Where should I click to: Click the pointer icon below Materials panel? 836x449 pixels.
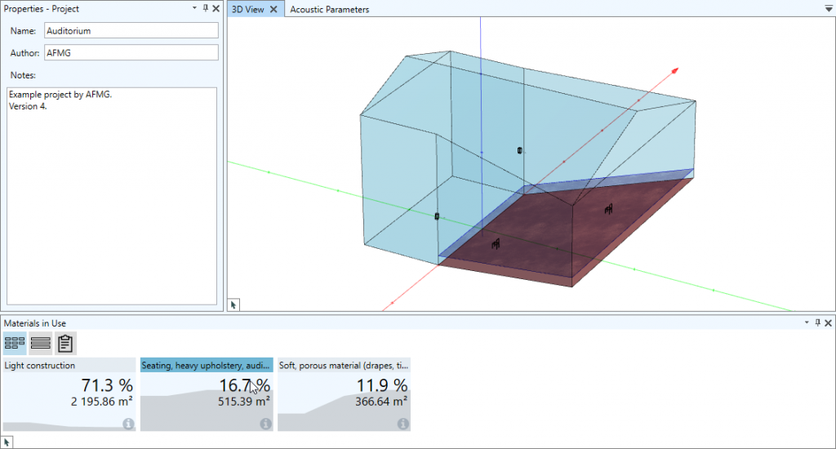point(7,442)
